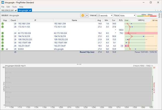Image resolution: width=162 pixels, height=110 pixels.
Task: Open the timeline range 3 hours dropdown arrow
Action: 152,66
